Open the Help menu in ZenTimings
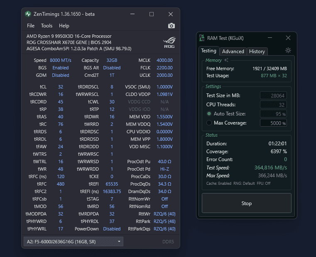Screen dimensions: 316x257 (x=64, y=26)
